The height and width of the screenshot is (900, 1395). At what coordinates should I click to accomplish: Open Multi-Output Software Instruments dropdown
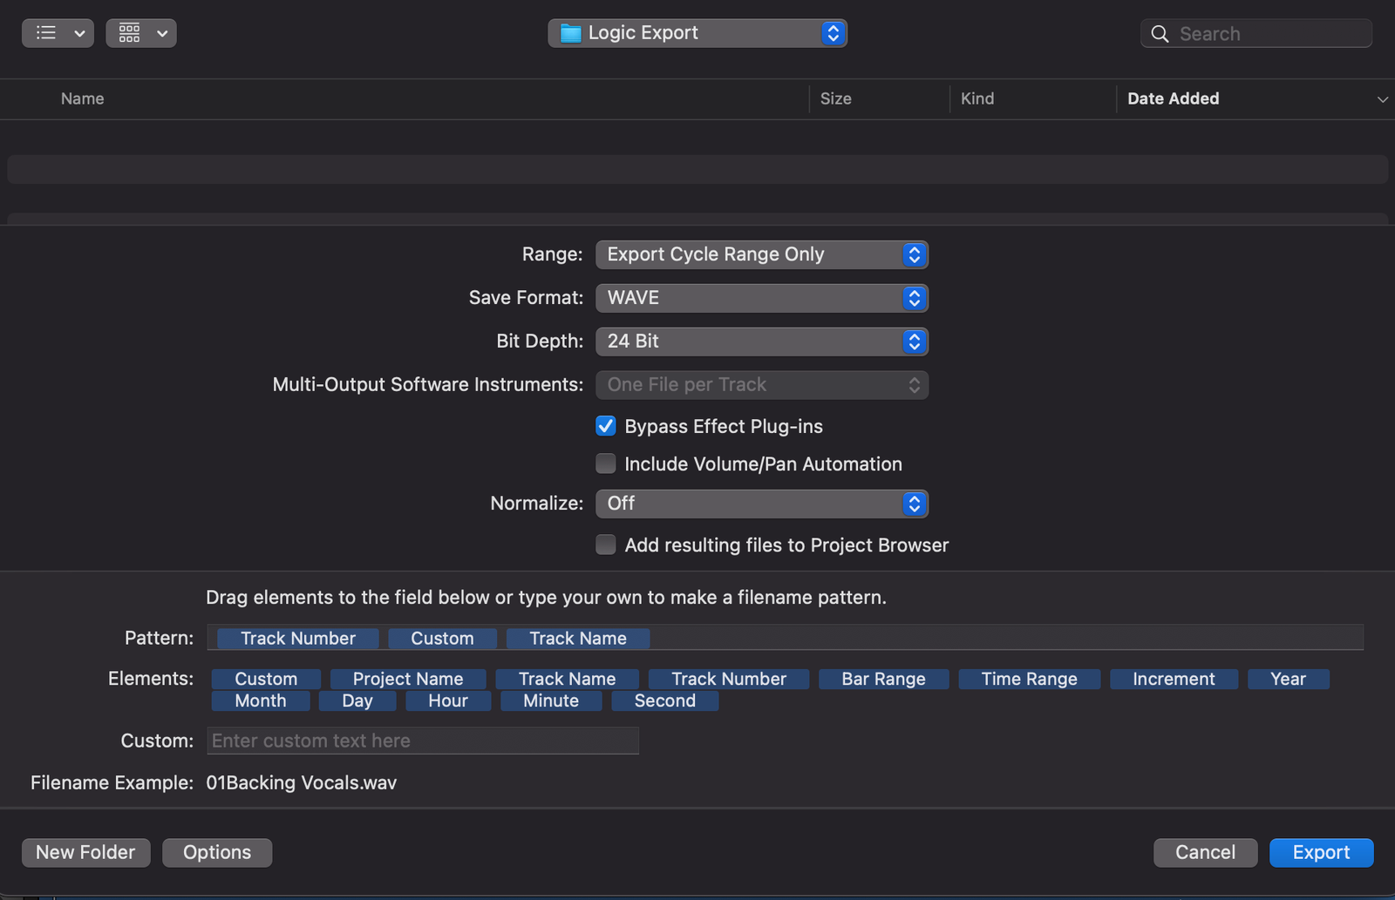point(762,385)
